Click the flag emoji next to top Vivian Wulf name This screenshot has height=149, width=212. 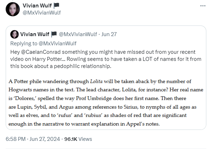(x=56, y=6)
